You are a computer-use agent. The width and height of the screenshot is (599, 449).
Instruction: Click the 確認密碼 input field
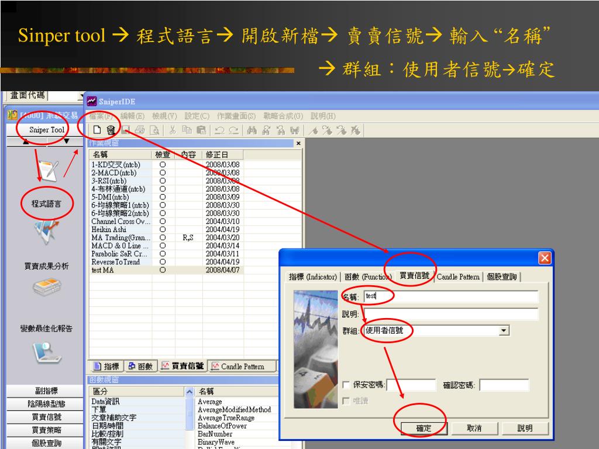(x=504, y=385)
